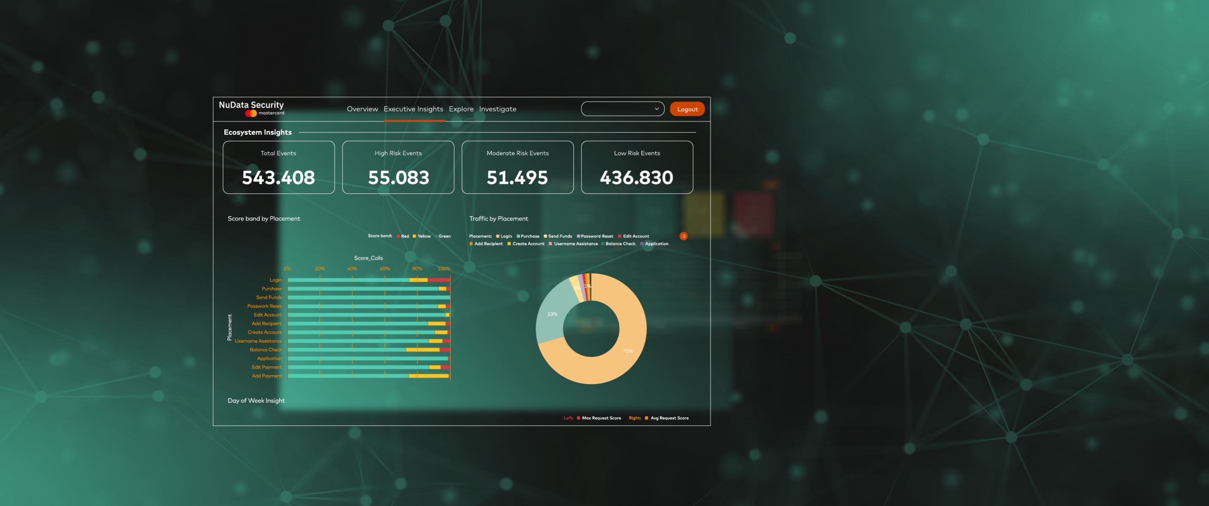This screenshot has width=1209, height=506.
Task: Click the Balance Check legend marker
Action: point(603,244)
